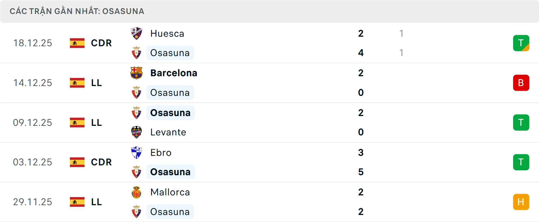This screenshot has width=539, height=222.
Task: Toggle the orange H badge for the Mallorca match
Action: point(521,202)
